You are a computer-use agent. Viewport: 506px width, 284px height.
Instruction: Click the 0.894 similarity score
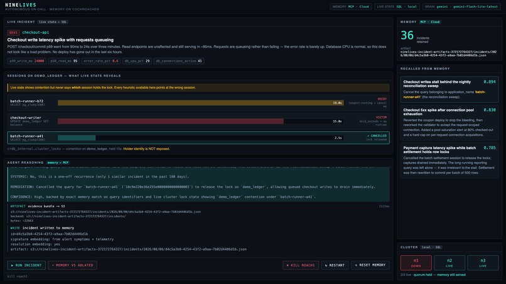pyautogui.click(x=490, y=82)
